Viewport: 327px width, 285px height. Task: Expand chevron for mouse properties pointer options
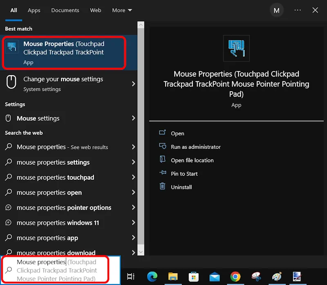(x=134, y=207)
